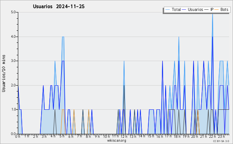
Task: Click the dark-blue Usuarios legend line swatch
Action: (x=184, y=9)
